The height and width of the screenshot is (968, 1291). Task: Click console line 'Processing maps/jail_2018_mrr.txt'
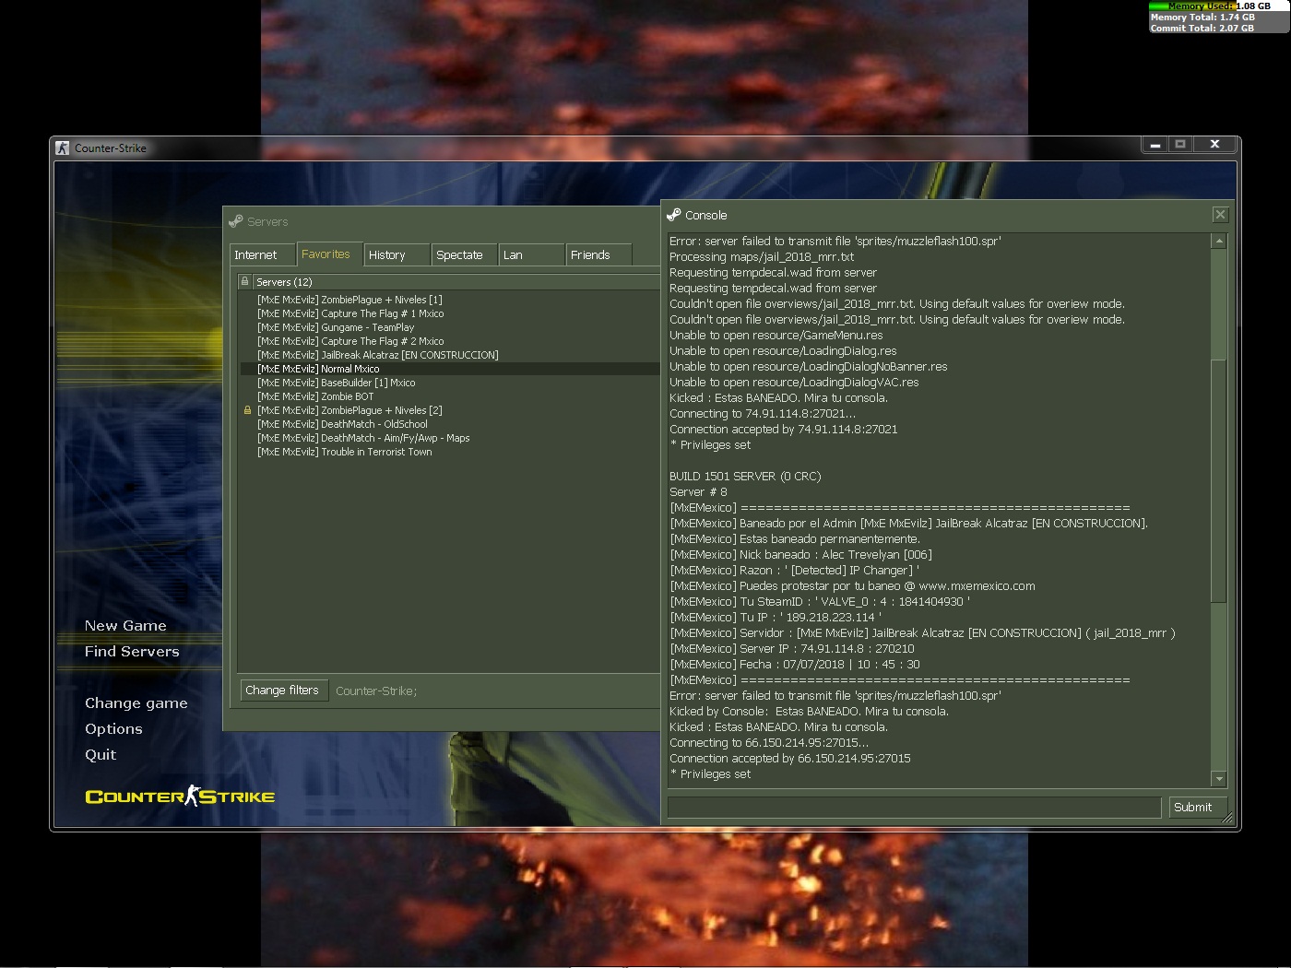pyautogui.click(x=762, y=256)
